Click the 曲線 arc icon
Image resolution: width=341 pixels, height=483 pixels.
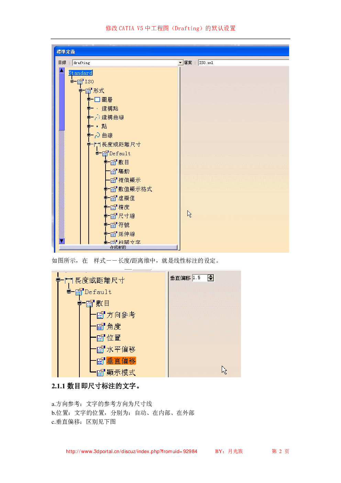pos(97,135)
